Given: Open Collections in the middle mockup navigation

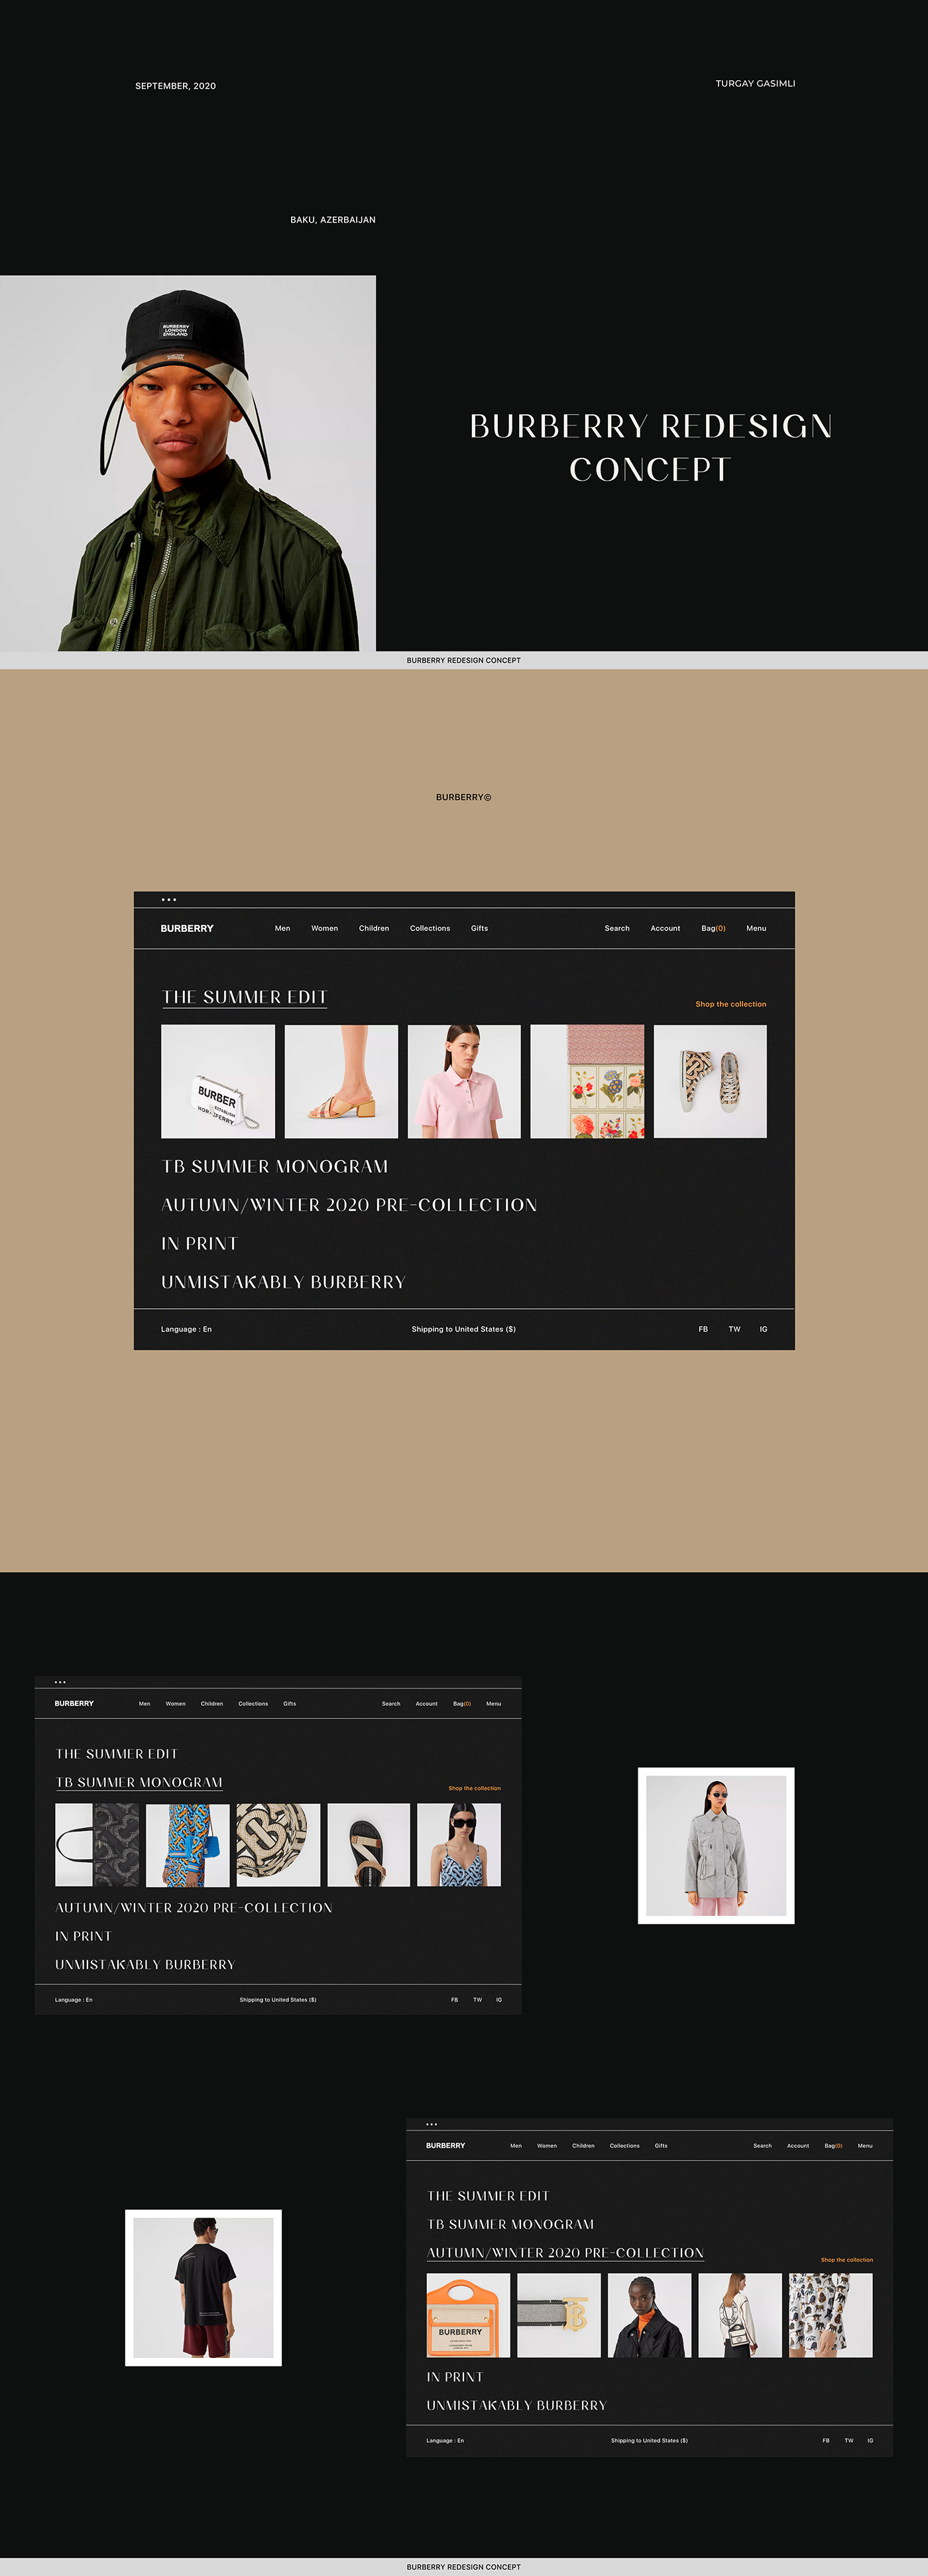Looking at the screenshot, I should pyautogui.click(x=253, y=1703).
